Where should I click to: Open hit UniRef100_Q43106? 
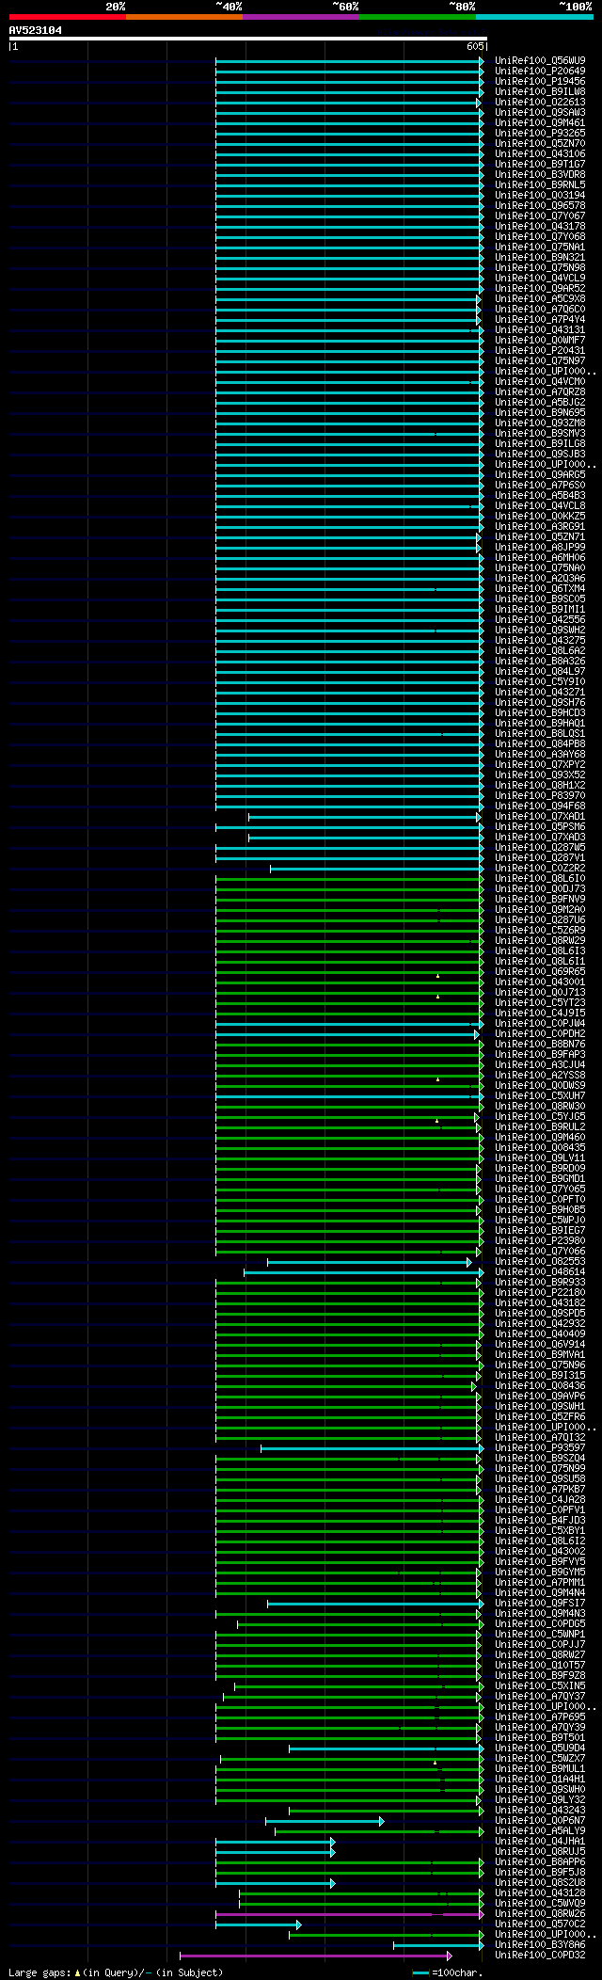click(540, 154)
